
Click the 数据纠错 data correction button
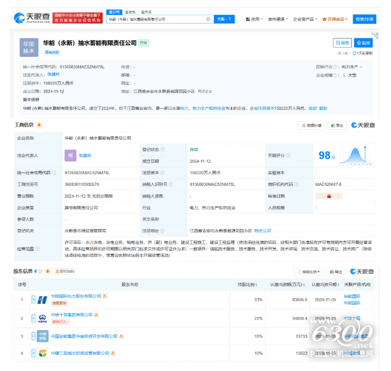tap(312, 125)
